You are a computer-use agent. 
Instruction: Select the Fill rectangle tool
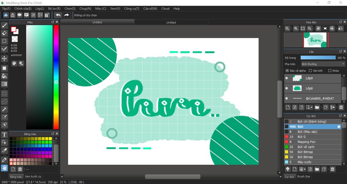pos(4,68)
